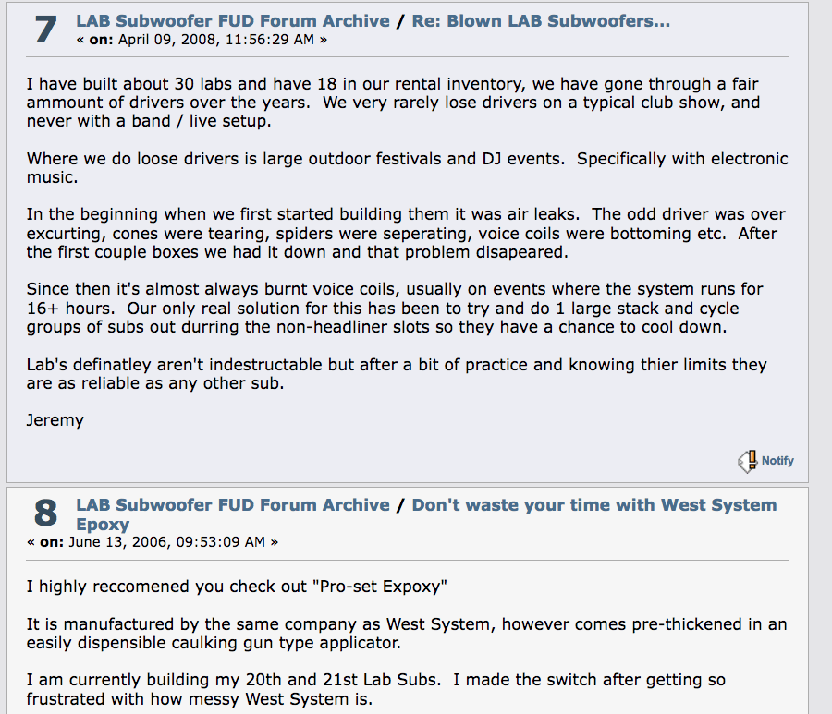Click paragraph about building 20th and 21st Lab Subs
The width and height of the screenshot is (832, 714).
pyautogui.click(x=376, y=689)
